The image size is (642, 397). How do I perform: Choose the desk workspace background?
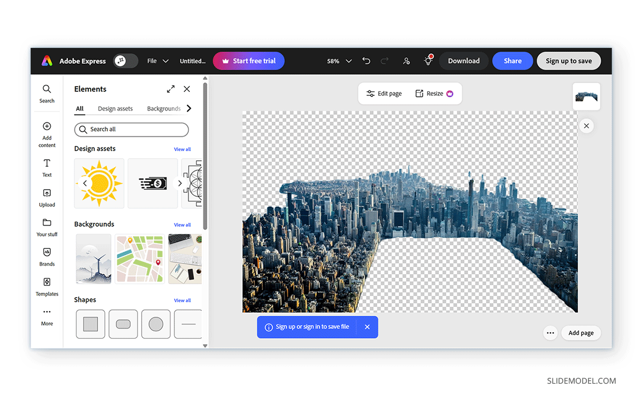click(185, 259)
